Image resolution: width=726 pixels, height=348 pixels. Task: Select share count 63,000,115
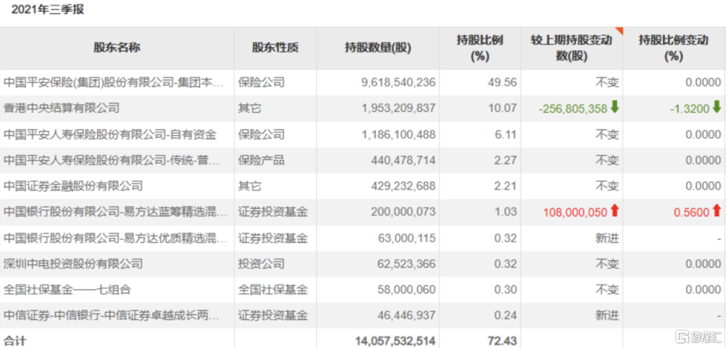(x=407, y=238)
